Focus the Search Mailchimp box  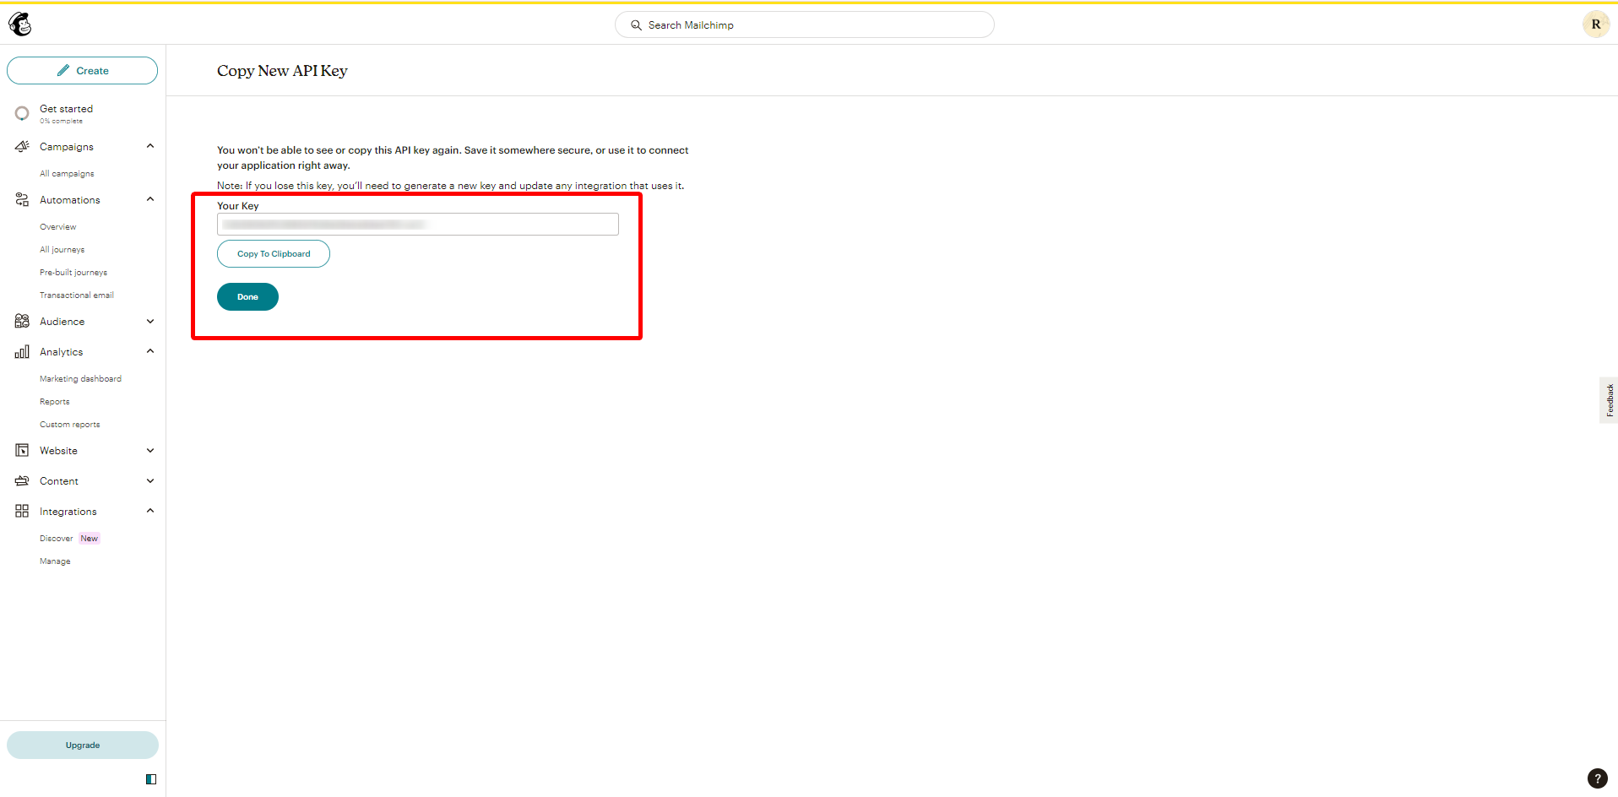pyautogui.click(x=805, y=24)
